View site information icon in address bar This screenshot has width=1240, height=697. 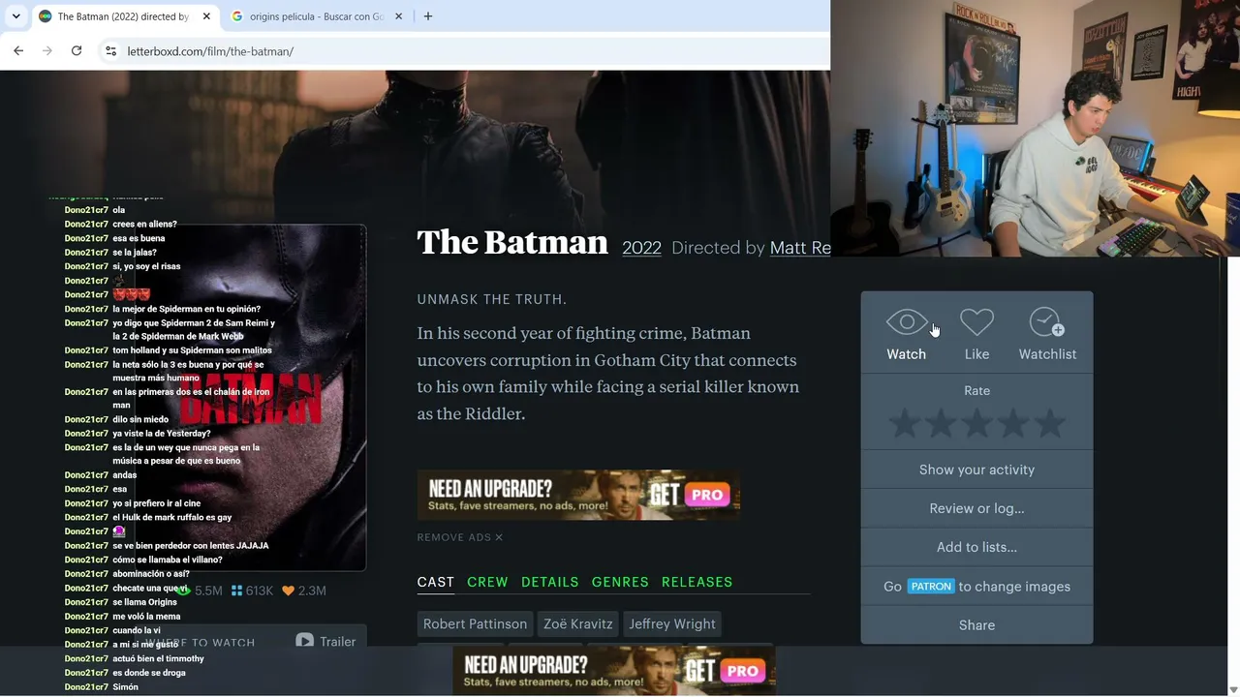pos(110,51)
